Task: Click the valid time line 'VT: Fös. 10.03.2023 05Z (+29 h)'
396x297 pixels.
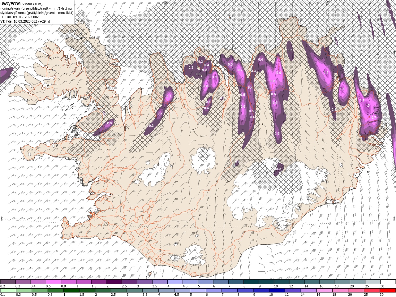Action: pos(25,21)
